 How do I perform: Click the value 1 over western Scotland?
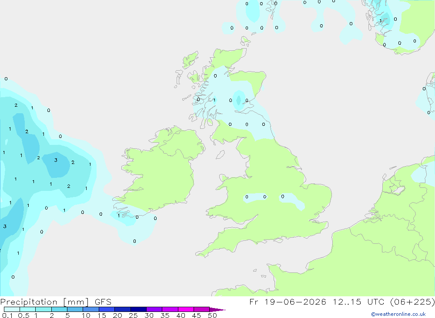tap(214, 100)
